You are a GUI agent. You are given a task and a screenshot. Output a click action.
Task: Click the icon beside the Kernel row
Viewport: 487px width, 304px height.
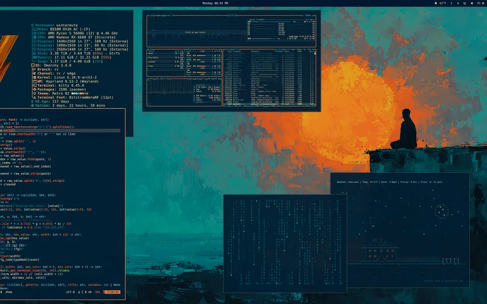(x=34, y=78)
